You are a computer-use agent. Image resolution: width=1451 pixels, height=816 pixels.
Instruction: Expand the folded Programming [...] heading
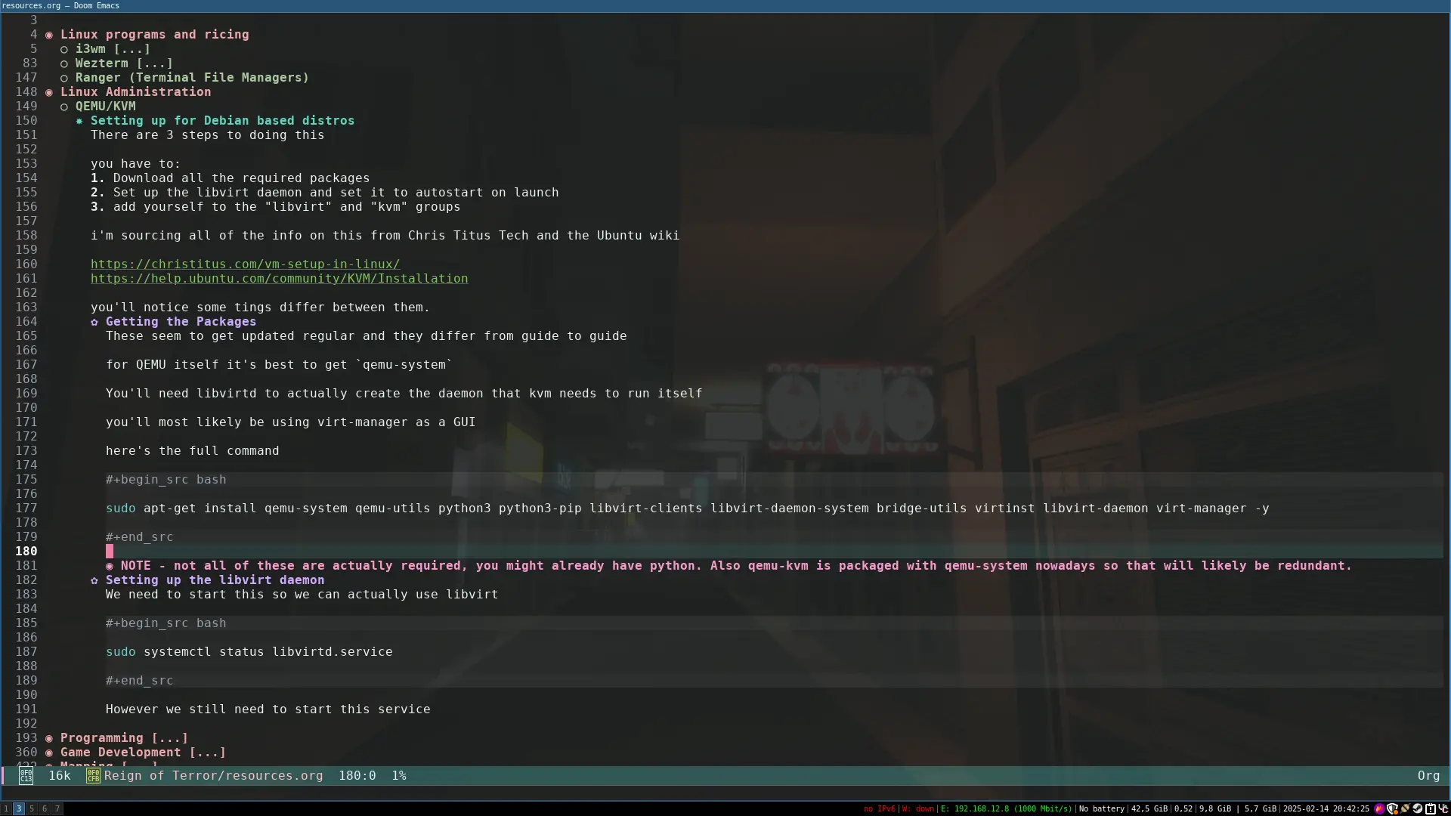(124, 738)
